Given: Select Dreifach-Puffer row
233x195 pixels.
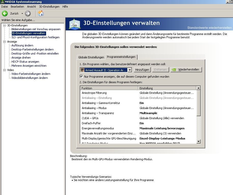Looking at the screenshot, I should click(x=138, y=123).
